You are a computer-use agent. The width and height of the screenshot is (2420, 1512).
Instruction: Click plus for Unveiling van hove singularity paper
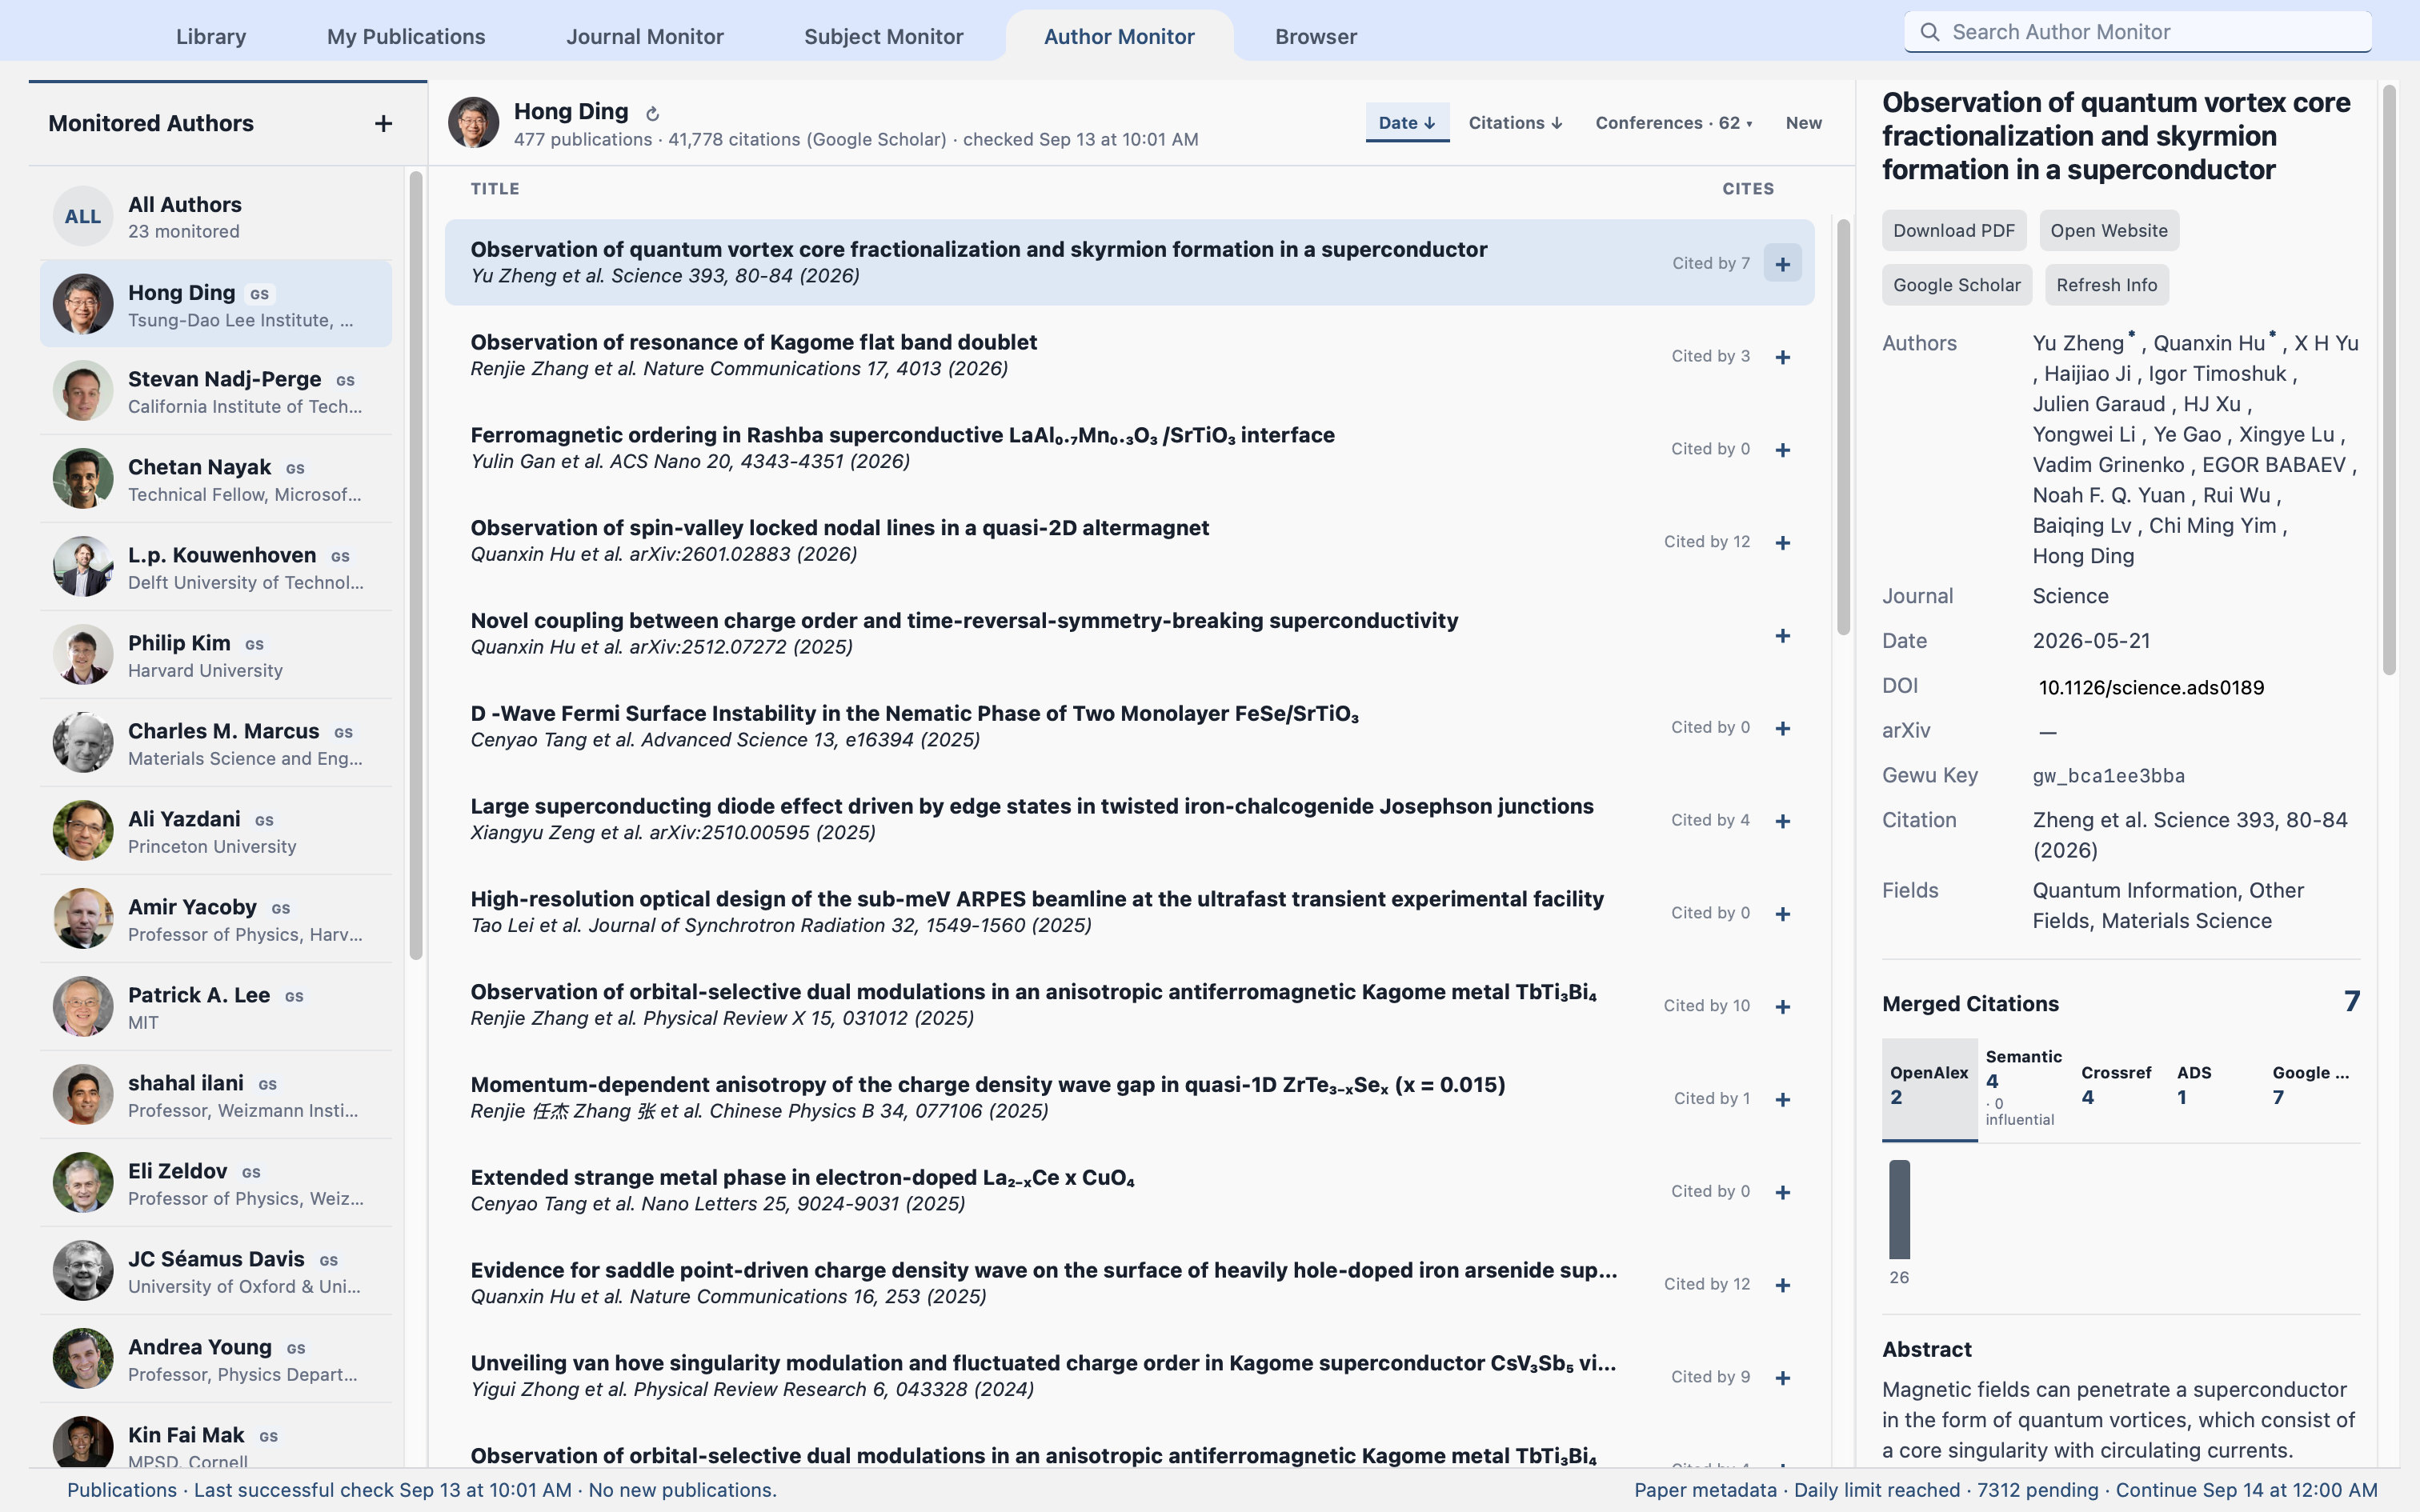1782,1379
